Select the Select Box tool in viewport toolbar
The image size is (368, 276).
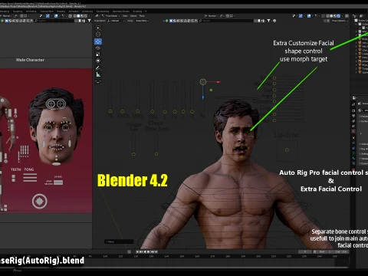coord(98,28)
